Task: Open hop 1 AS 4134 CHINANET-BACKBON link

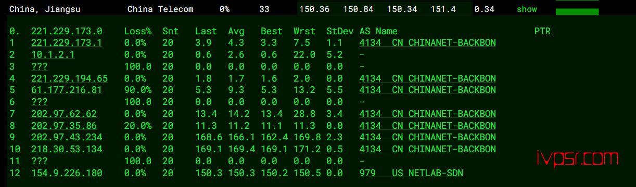Action: coord(428,43)
